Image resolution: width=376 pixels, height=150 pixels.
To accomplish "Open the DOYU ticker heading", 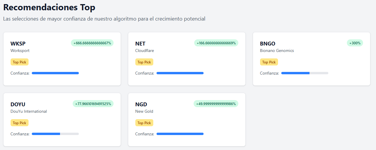I will tap(18, 105).
